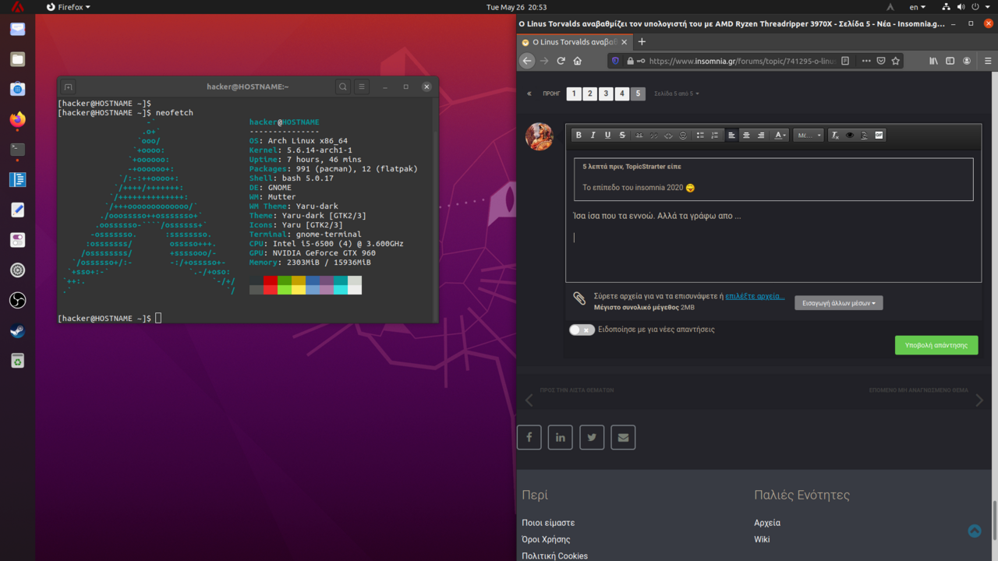998x561 pixels.
Task: Show the Firefox sidebars
Action: pyautogui.click(x=950, y=61)
